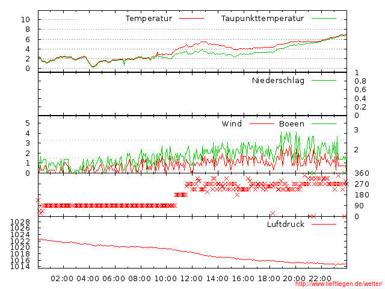Click the 0.8 precipitation axis value

tap(360, 81)
